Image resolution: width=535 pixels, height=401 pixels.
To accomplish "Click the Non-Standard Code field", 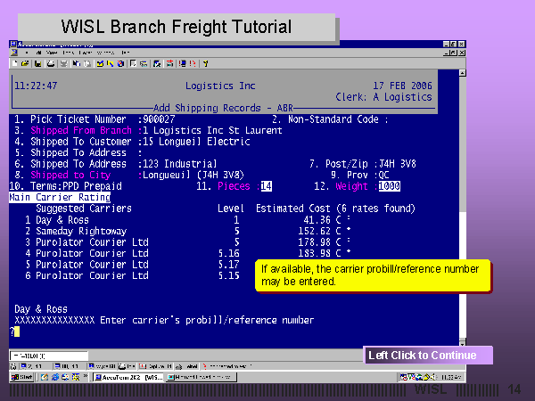I will tap(330, 119).
